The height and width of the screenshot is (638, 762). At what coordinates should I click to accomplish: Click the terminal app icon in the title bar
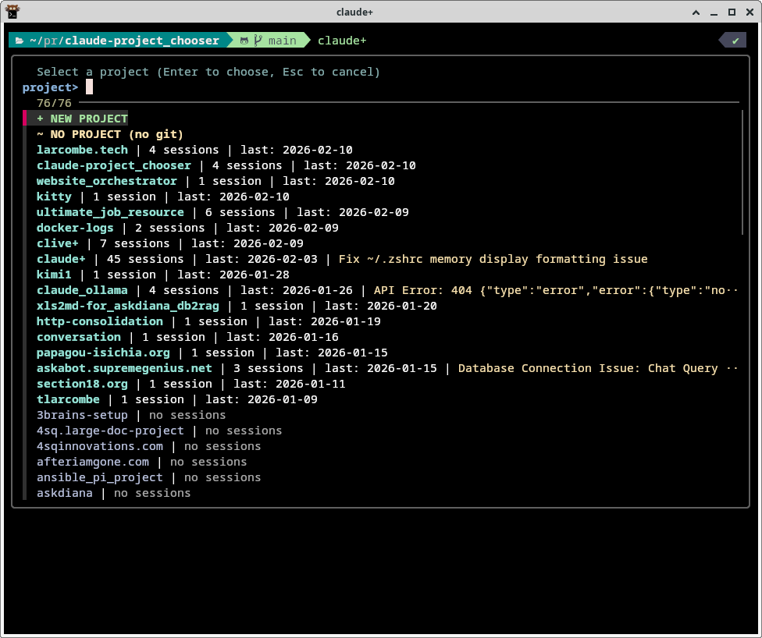point(12,12)
